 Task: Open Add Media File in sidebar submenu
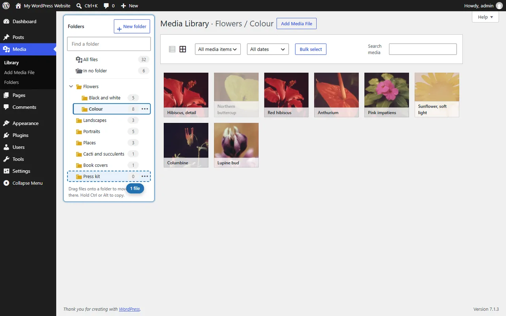[19, 72]
